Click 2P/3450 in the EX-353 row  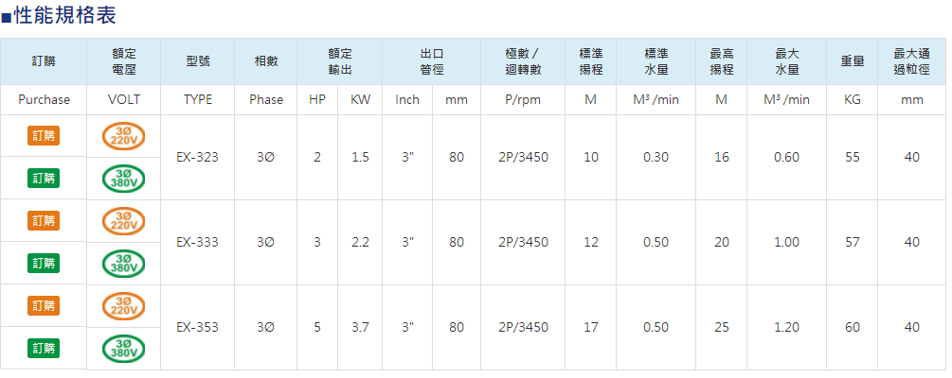pos(523,327)
